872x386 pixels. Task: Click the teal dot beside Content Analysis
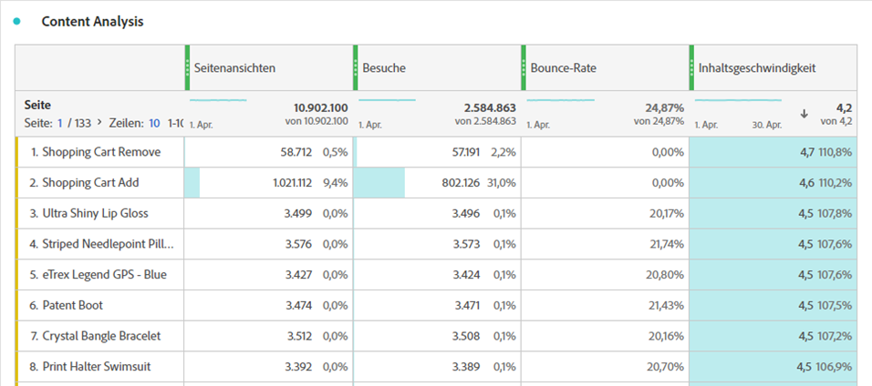[17, 21]
